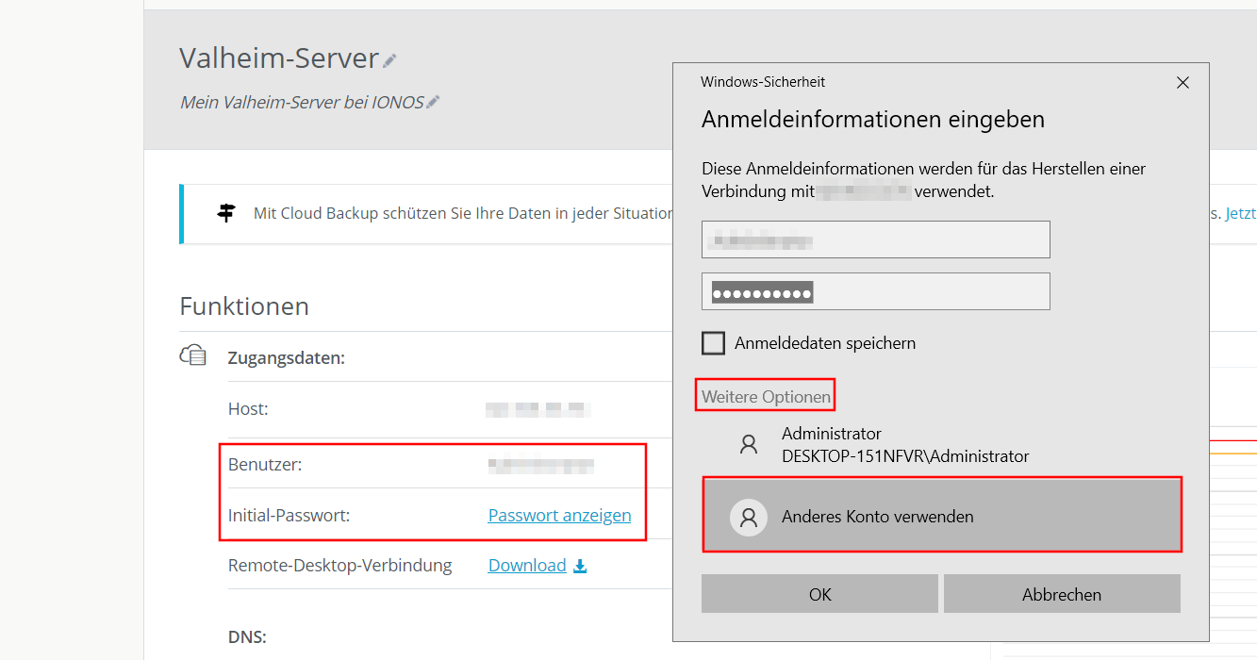Viewport: 1257px width, 660px height.
Task: Confirm credentials with the OK button
Action: tap(819, 594)
